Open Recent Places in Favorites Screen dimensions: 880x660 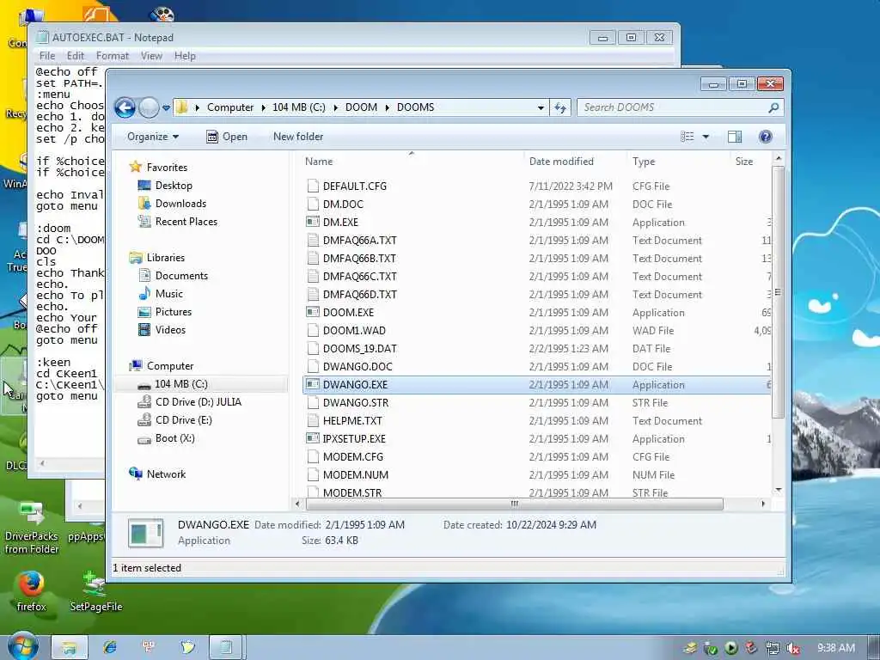point(186,221)
